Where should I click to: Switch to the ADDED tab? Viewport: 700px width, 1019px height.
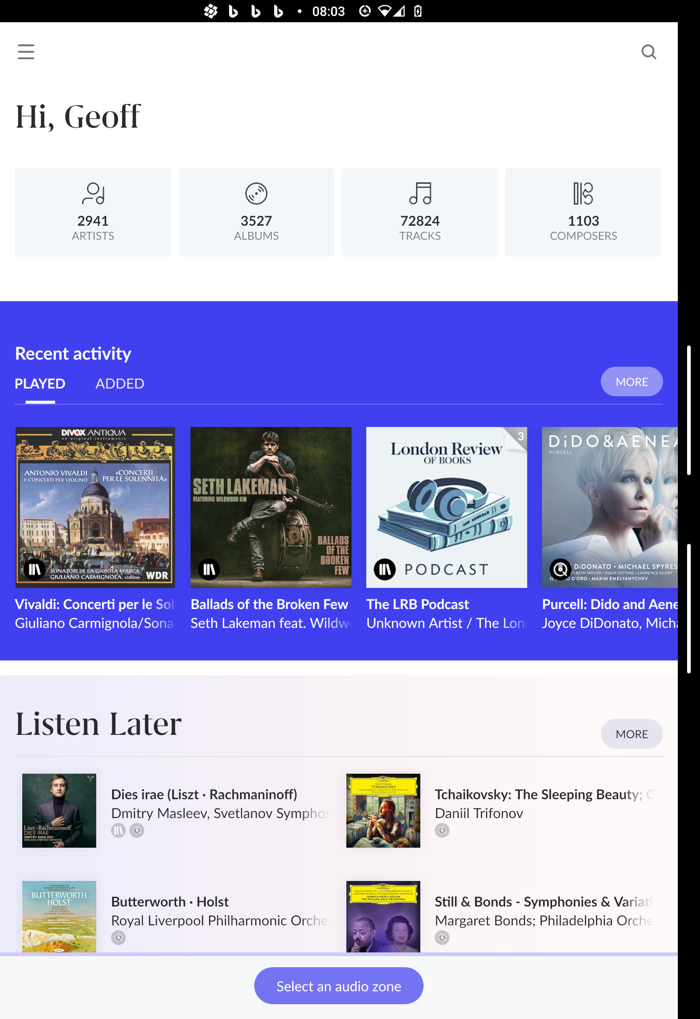pyautogui.click(x=120, y=383)
